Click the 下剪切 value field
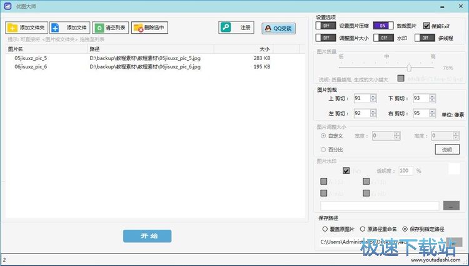Image resolution: width=469 pixels, height=266 pixels. (x=421, y=98)
